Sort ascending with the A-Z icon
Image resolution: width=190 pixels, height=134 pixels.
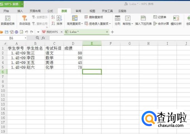[x=53, y=17]
